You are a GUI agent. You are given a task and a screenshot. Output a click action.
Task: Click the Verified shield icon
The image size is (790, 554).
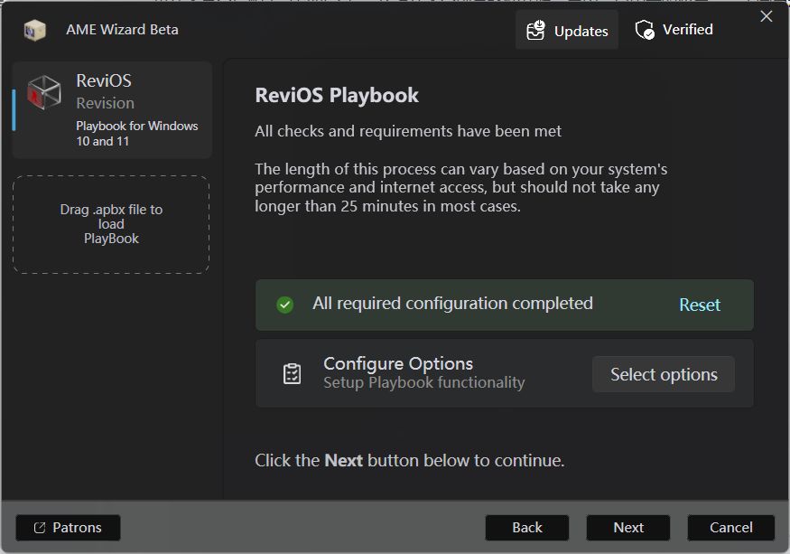pos(645,30)
